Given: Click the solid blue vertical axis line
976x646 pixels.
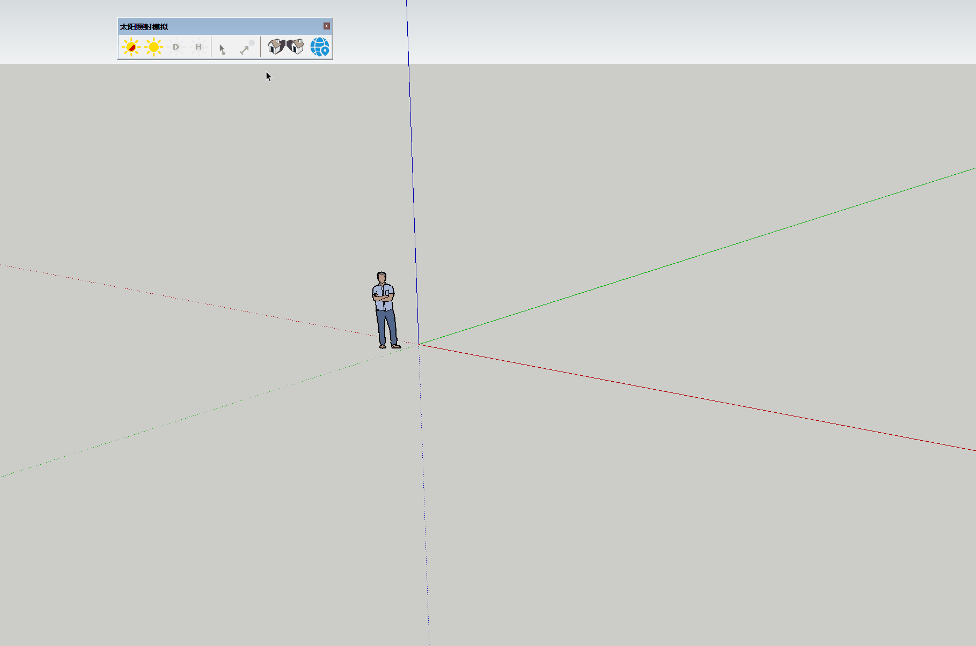Looking at the screenshot, I should pyautogui.click(x=412, y=161).
